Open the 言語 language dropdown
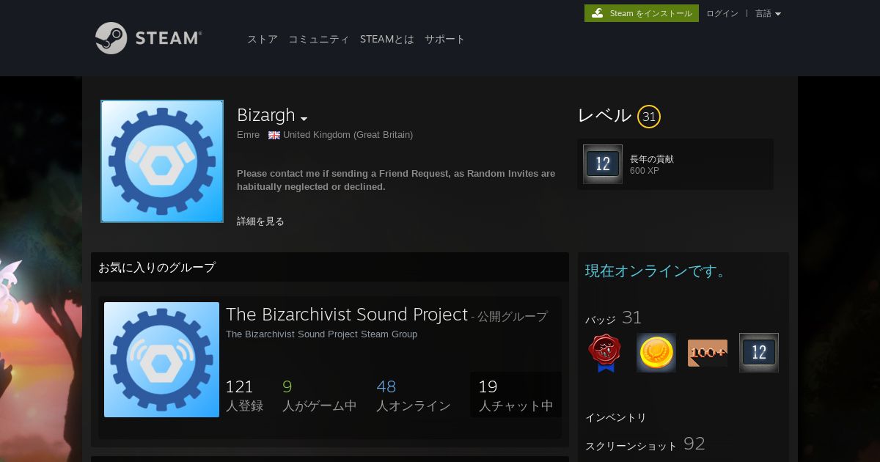Image resolution: width=880 pixels, height=462 pixels. tap(768, 13)
